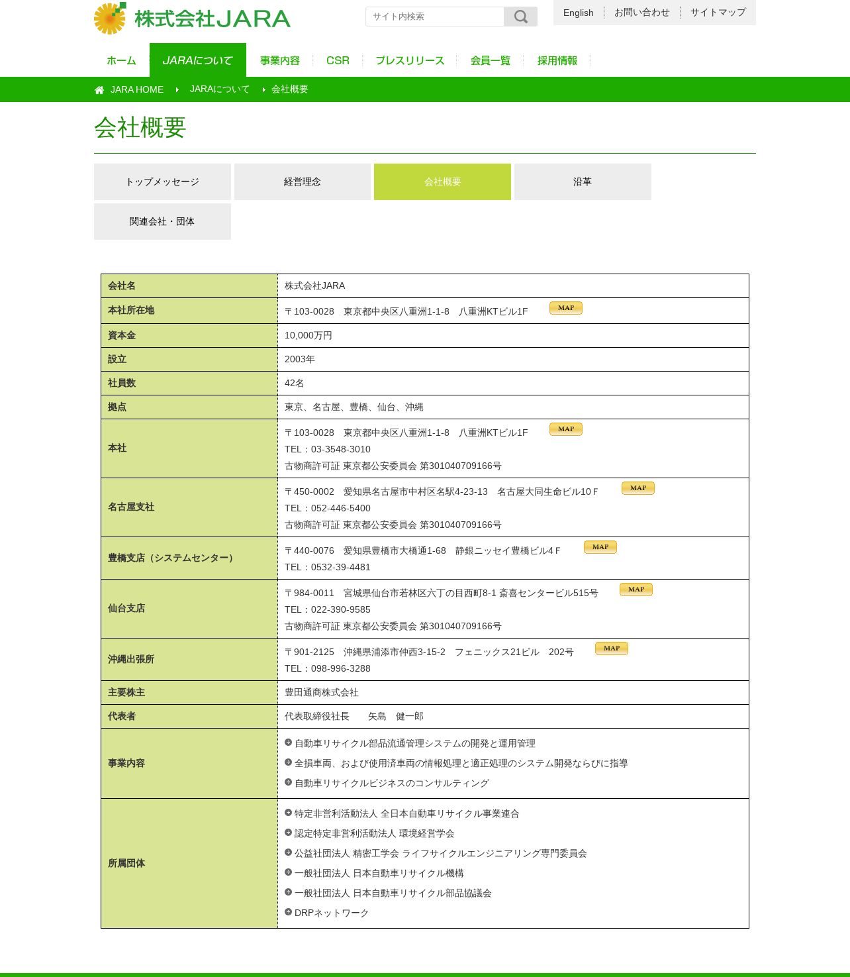Image resolution: width=850 pixels, height=977 pixels.
Task: Click TEL：0532-39-4481 phone number
Action: coord(328,567)
